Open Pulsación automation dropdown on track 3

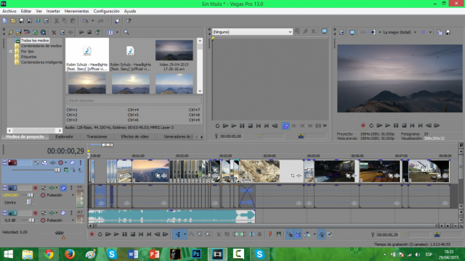73,220
